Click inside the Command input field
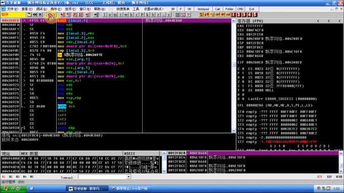This screenshot has height=193, width=344. [103, 177]
